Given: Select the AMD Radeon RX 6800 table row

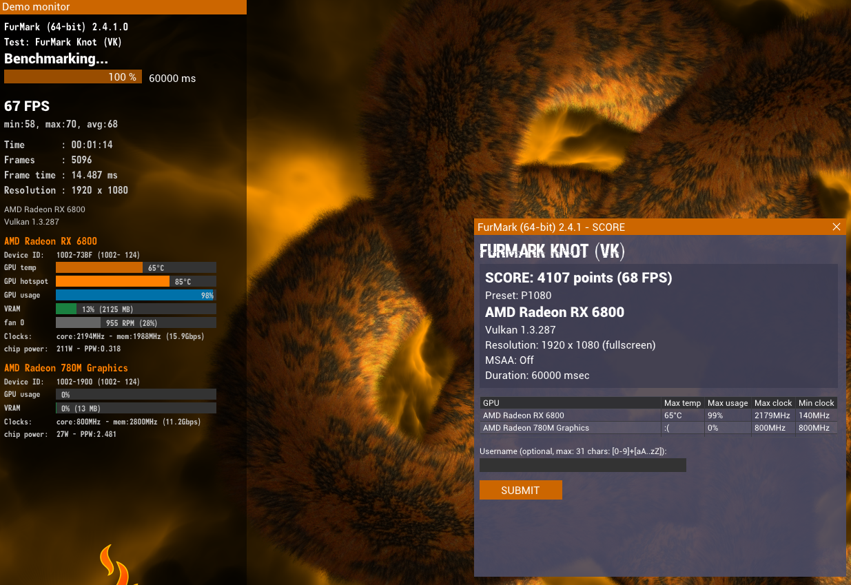Looking at the screenshot, I should click(659, 415).
